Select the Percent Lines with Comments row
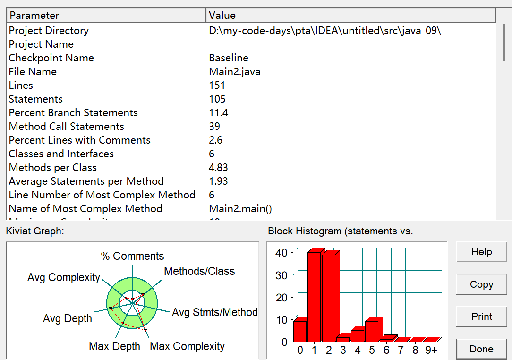 click(251, 140)
